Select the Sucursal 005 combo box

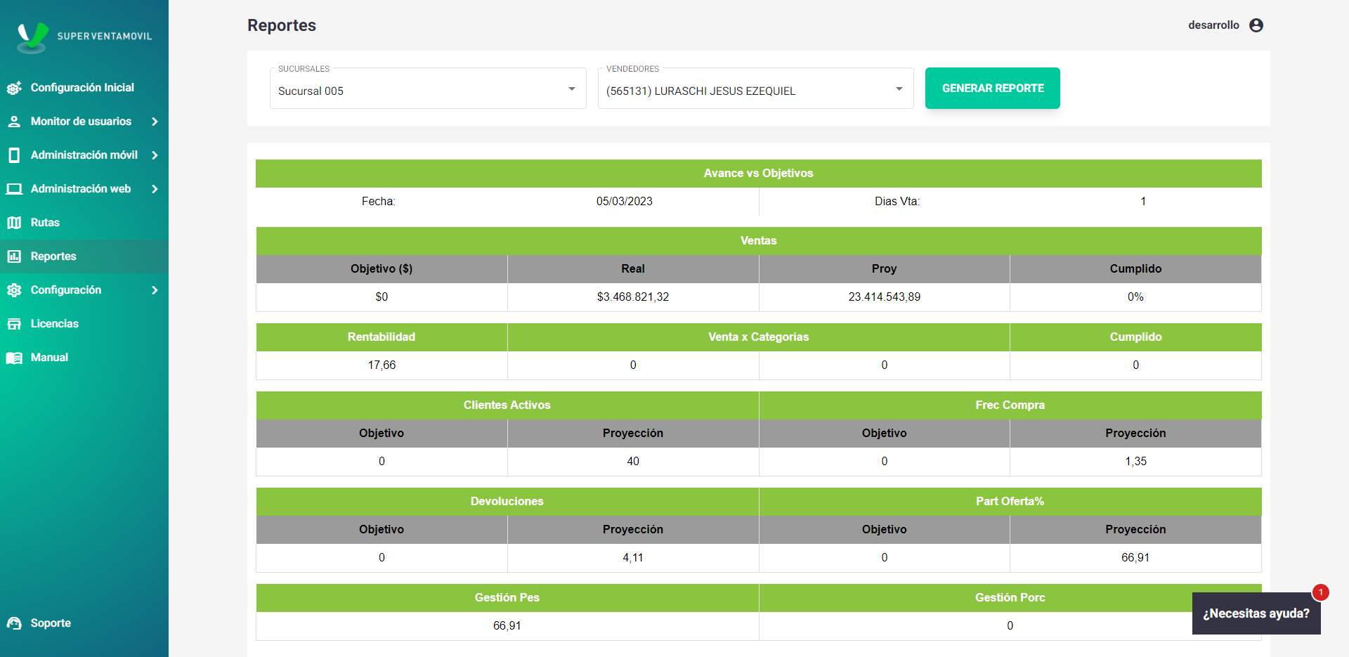click(x=428, y=89)
